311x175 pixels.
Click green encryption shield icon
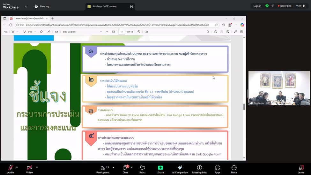click(267, 6)
